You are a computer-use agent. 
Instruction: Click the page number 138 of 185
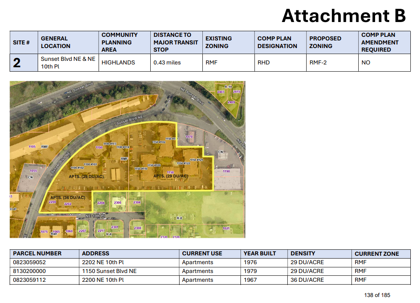pyautogui.click(x=377, y=295)
